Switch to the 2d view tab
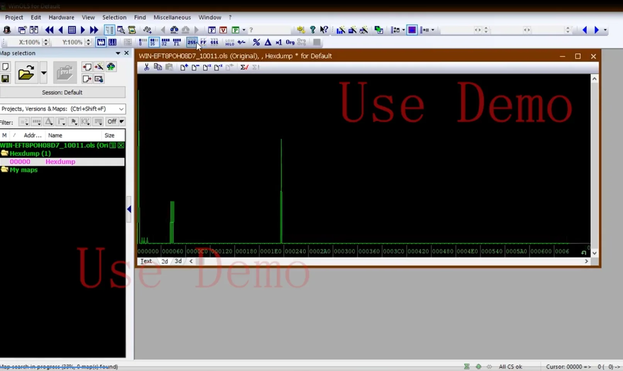The image size is (623, 371). 165,261
